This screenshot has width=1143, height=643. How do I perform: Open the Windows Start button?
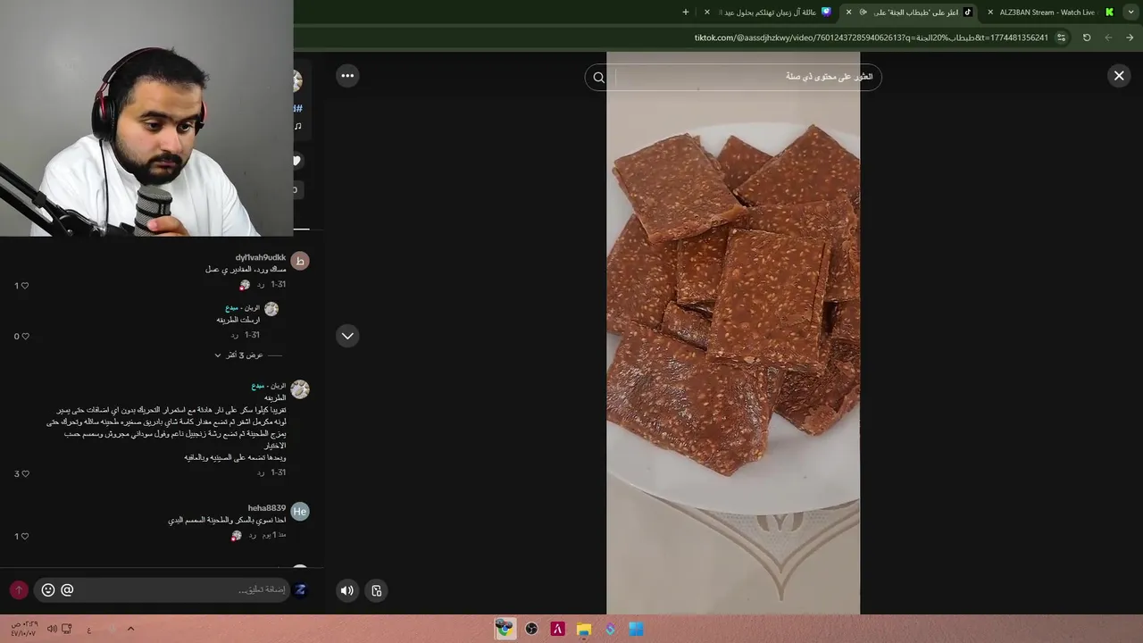coord(636,630)
